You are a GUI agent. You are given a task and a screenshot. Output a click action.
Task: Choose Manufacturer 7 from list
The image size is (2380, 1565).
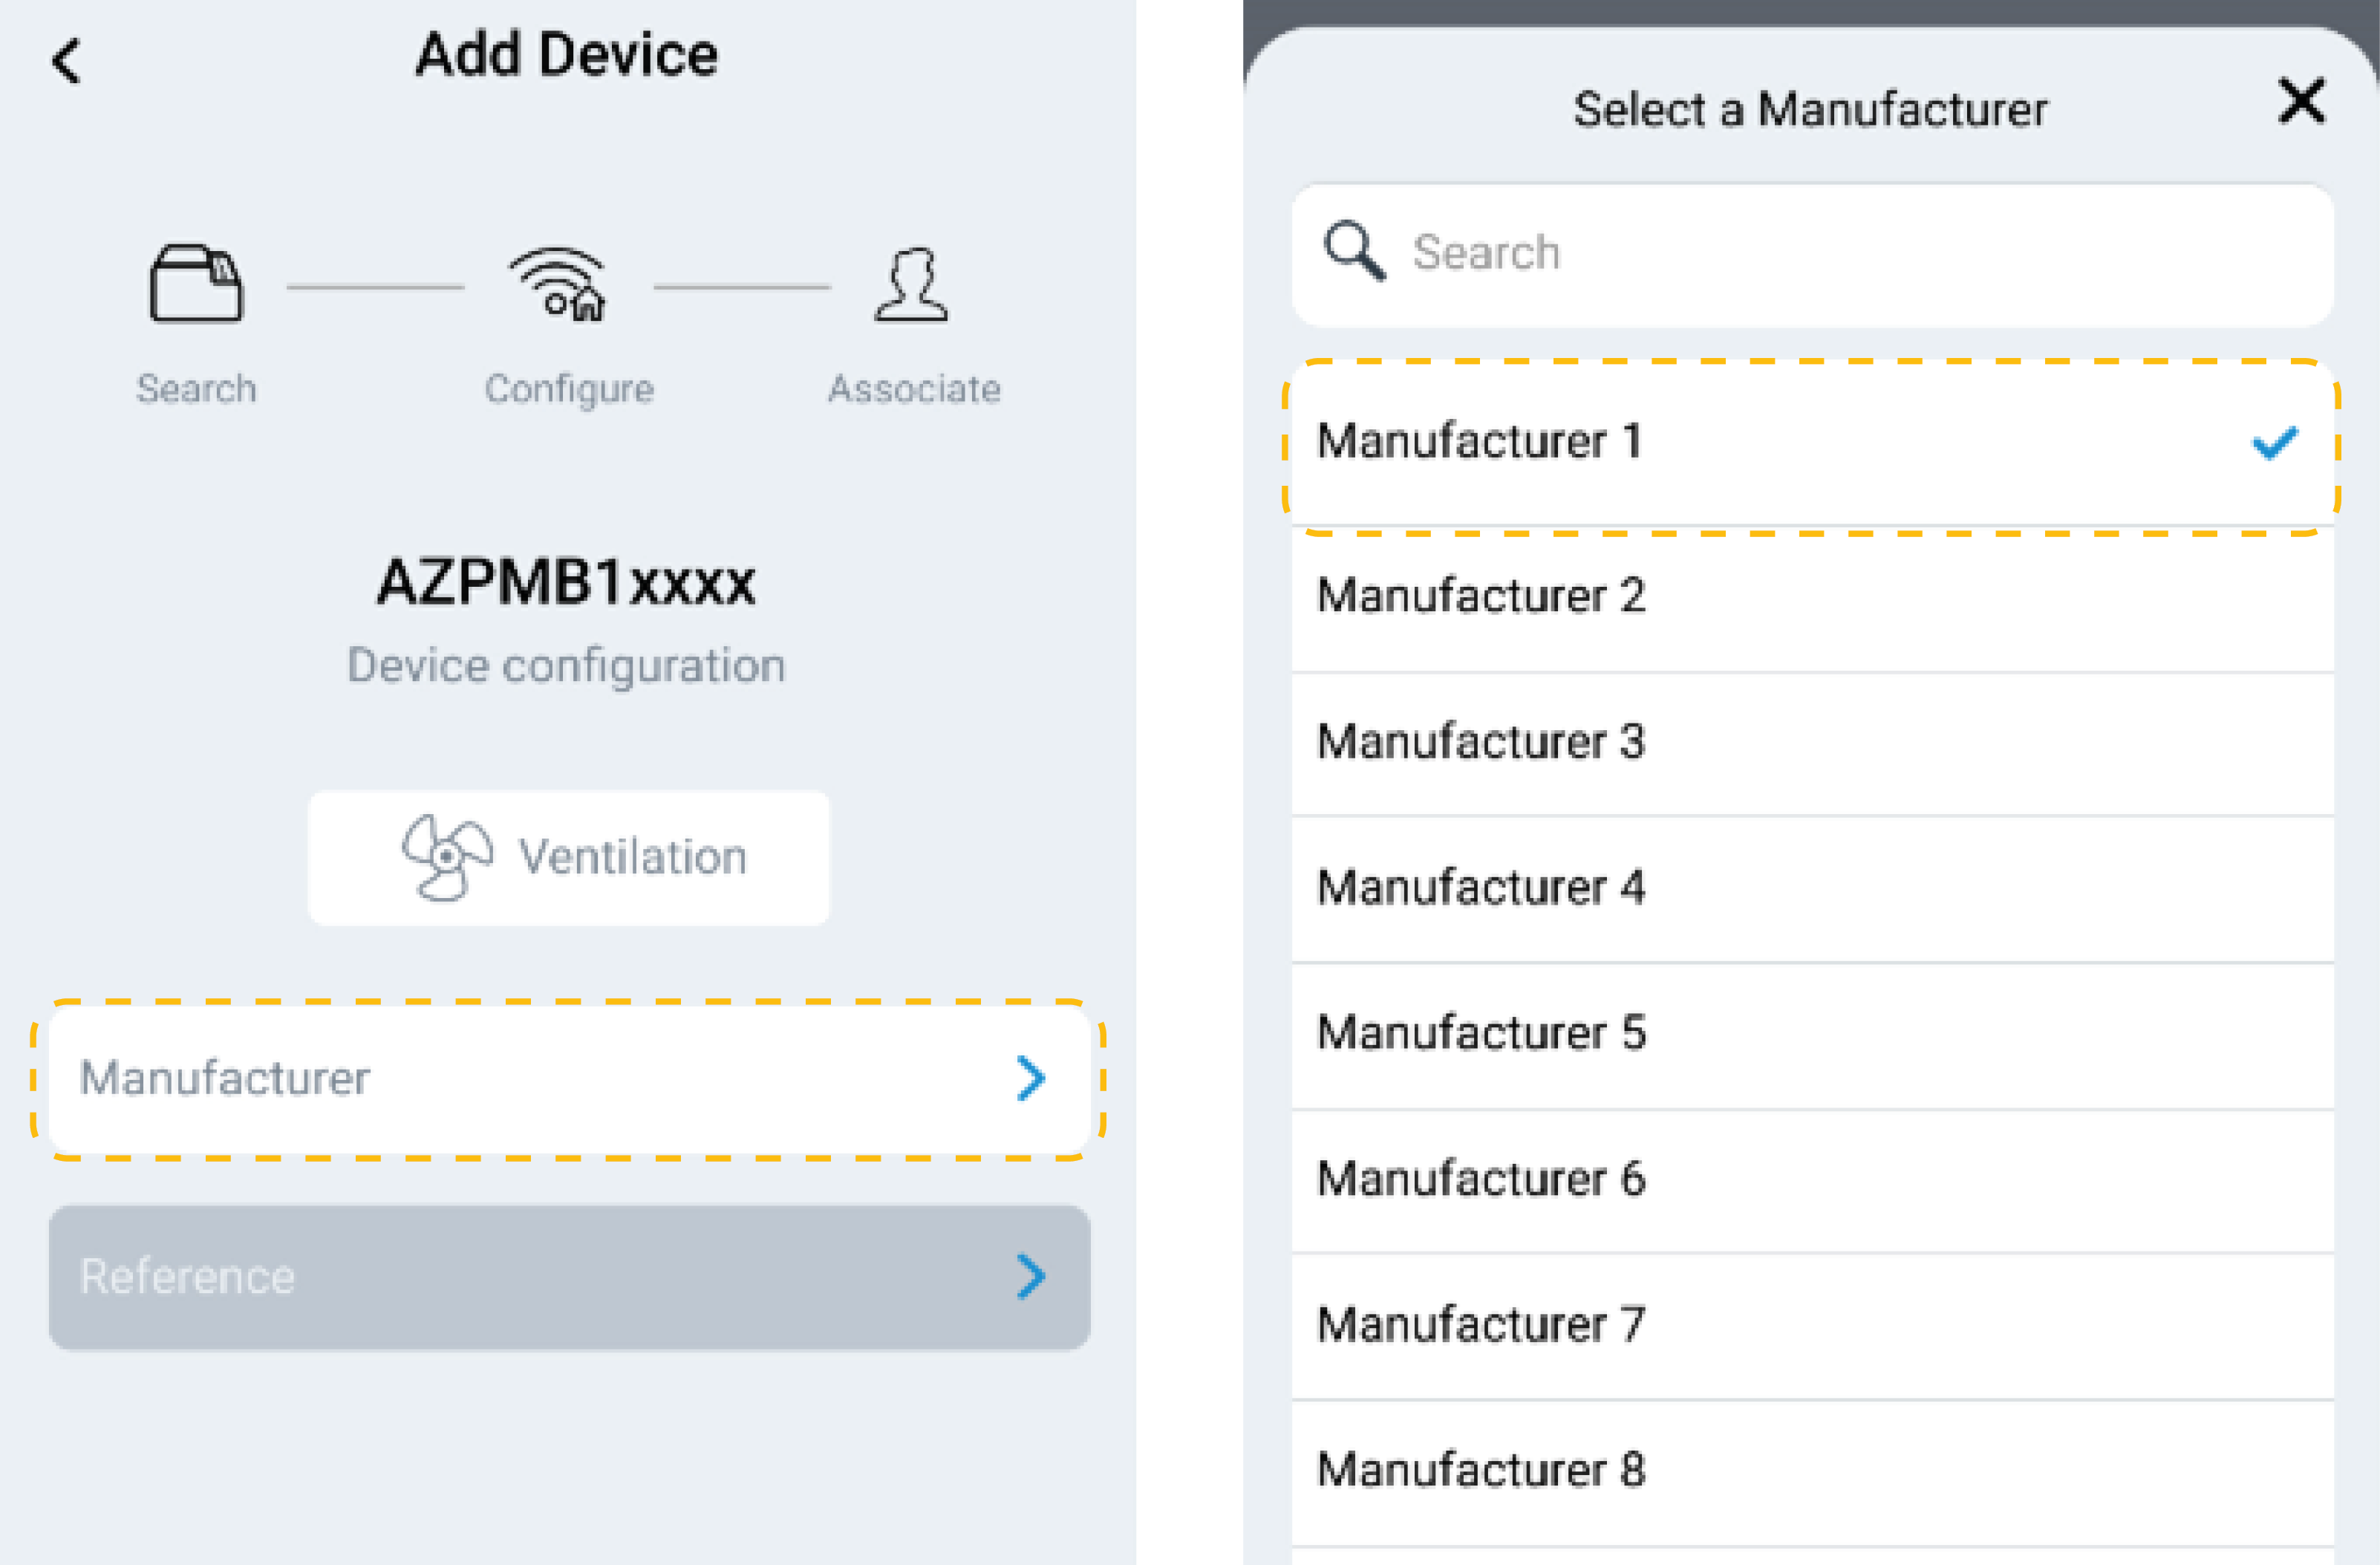pyautogui.click(x=1480, y=1326)
